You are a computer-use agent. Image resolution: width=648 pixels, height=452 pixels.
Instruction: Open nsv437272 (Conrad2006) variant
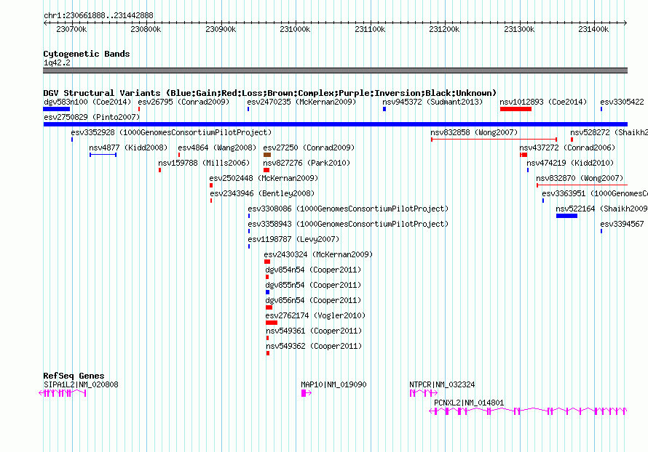(x=567, y=148)
